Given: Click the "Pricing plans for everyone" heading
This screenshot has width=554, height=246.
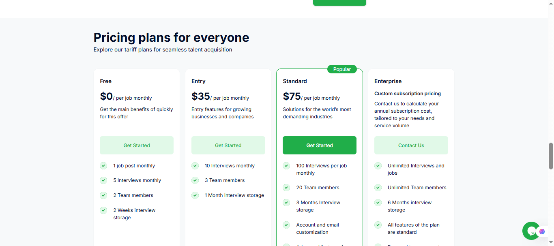Looking at the screenshot, I should click(171, 38).
